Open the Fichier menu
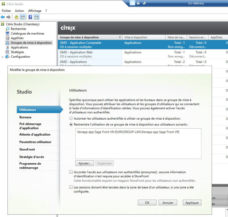Screen dimensions: 228x217 [6, 11]
